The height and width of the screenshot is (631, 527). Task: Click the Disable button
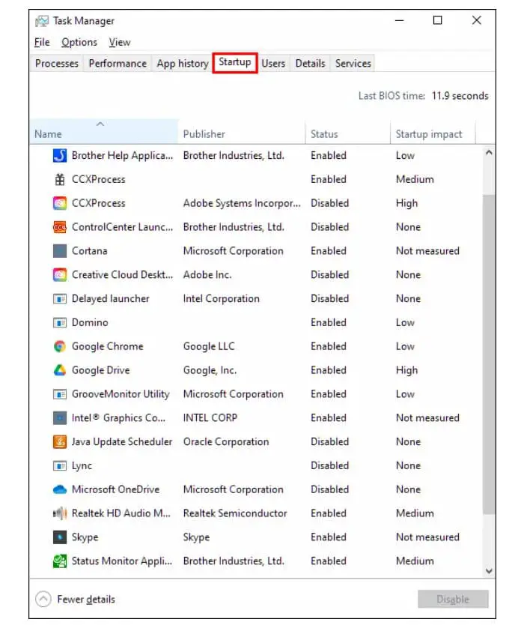click(x=453, y=600)
